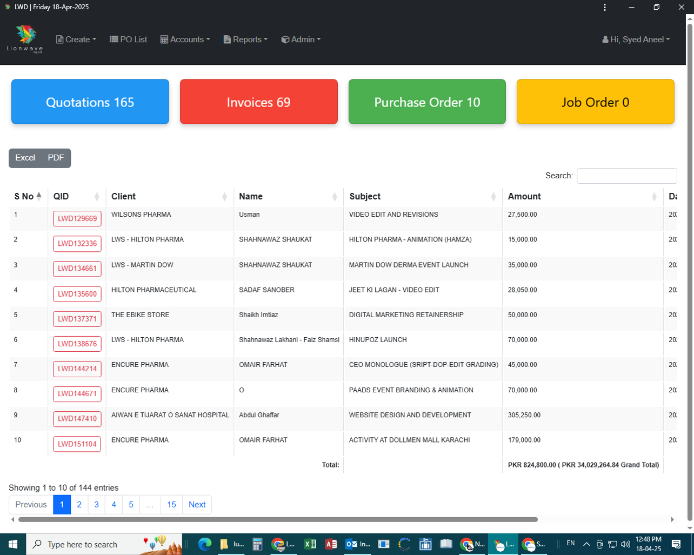Screen dimensions: 694x555
Task: Expand the Hi, Syed Aneel user menu
Action: coord(636,39)
